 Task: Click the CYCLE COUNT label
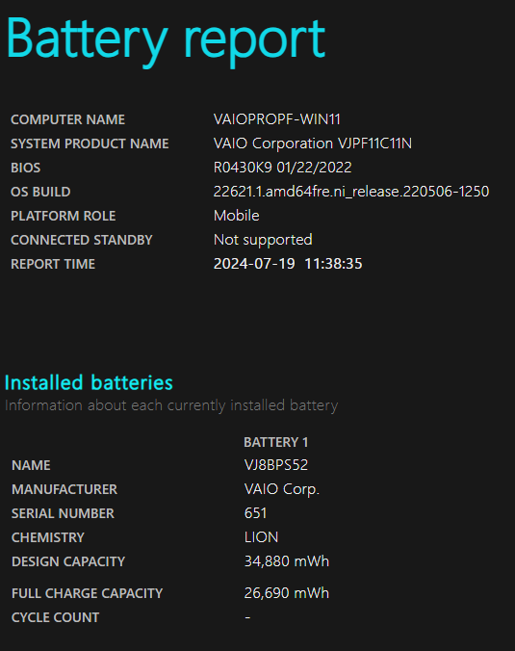(x=55, y=617)
